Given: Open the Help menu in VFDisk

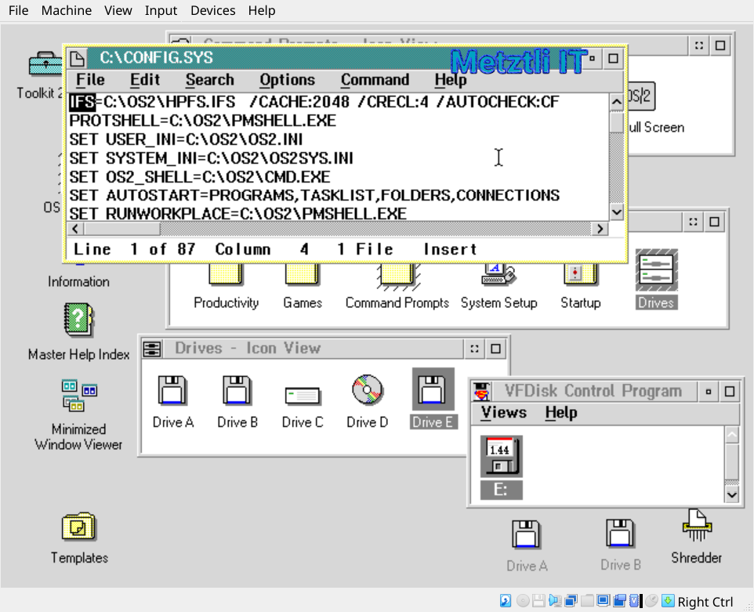Looking at the screenshot, I should tap(561, 412).
